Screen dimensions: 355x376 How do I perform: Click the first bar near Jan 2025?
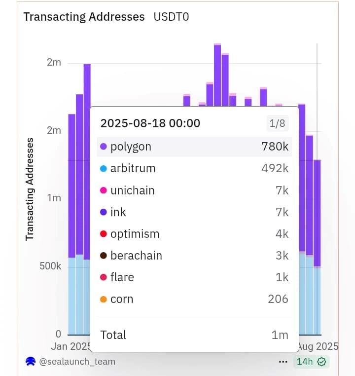(x=71, y=224)
